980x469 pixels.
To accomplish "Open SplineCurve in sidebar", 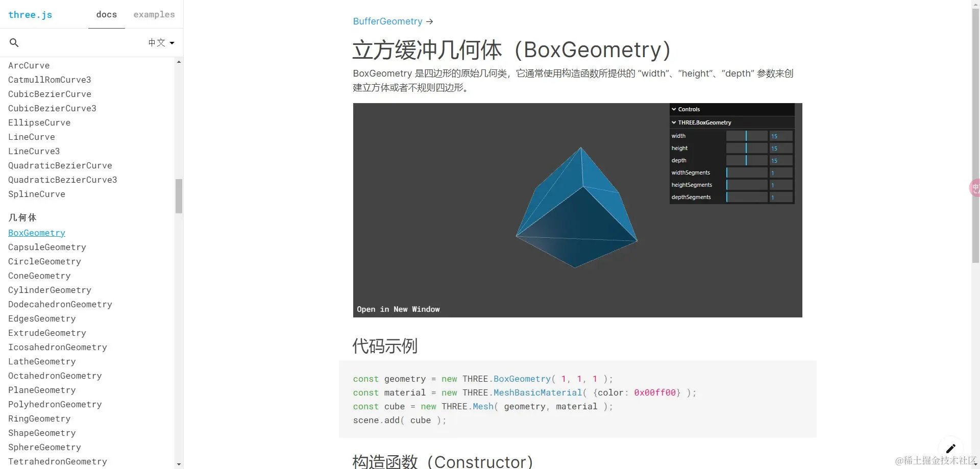I will (x=37, y=194).
